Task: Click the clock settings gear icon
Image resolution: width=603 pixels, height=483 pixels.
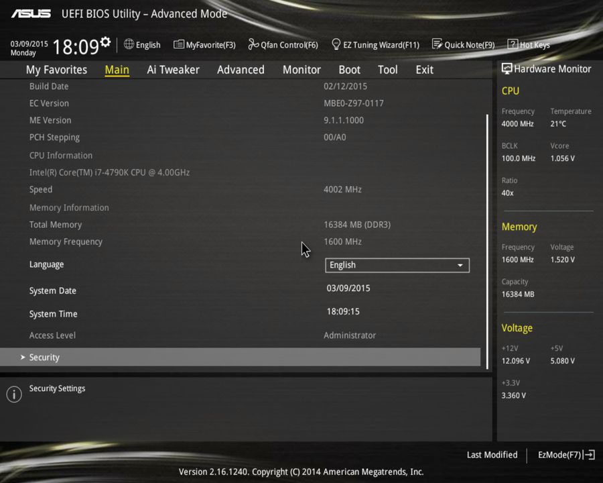Action: pos(105,40)
